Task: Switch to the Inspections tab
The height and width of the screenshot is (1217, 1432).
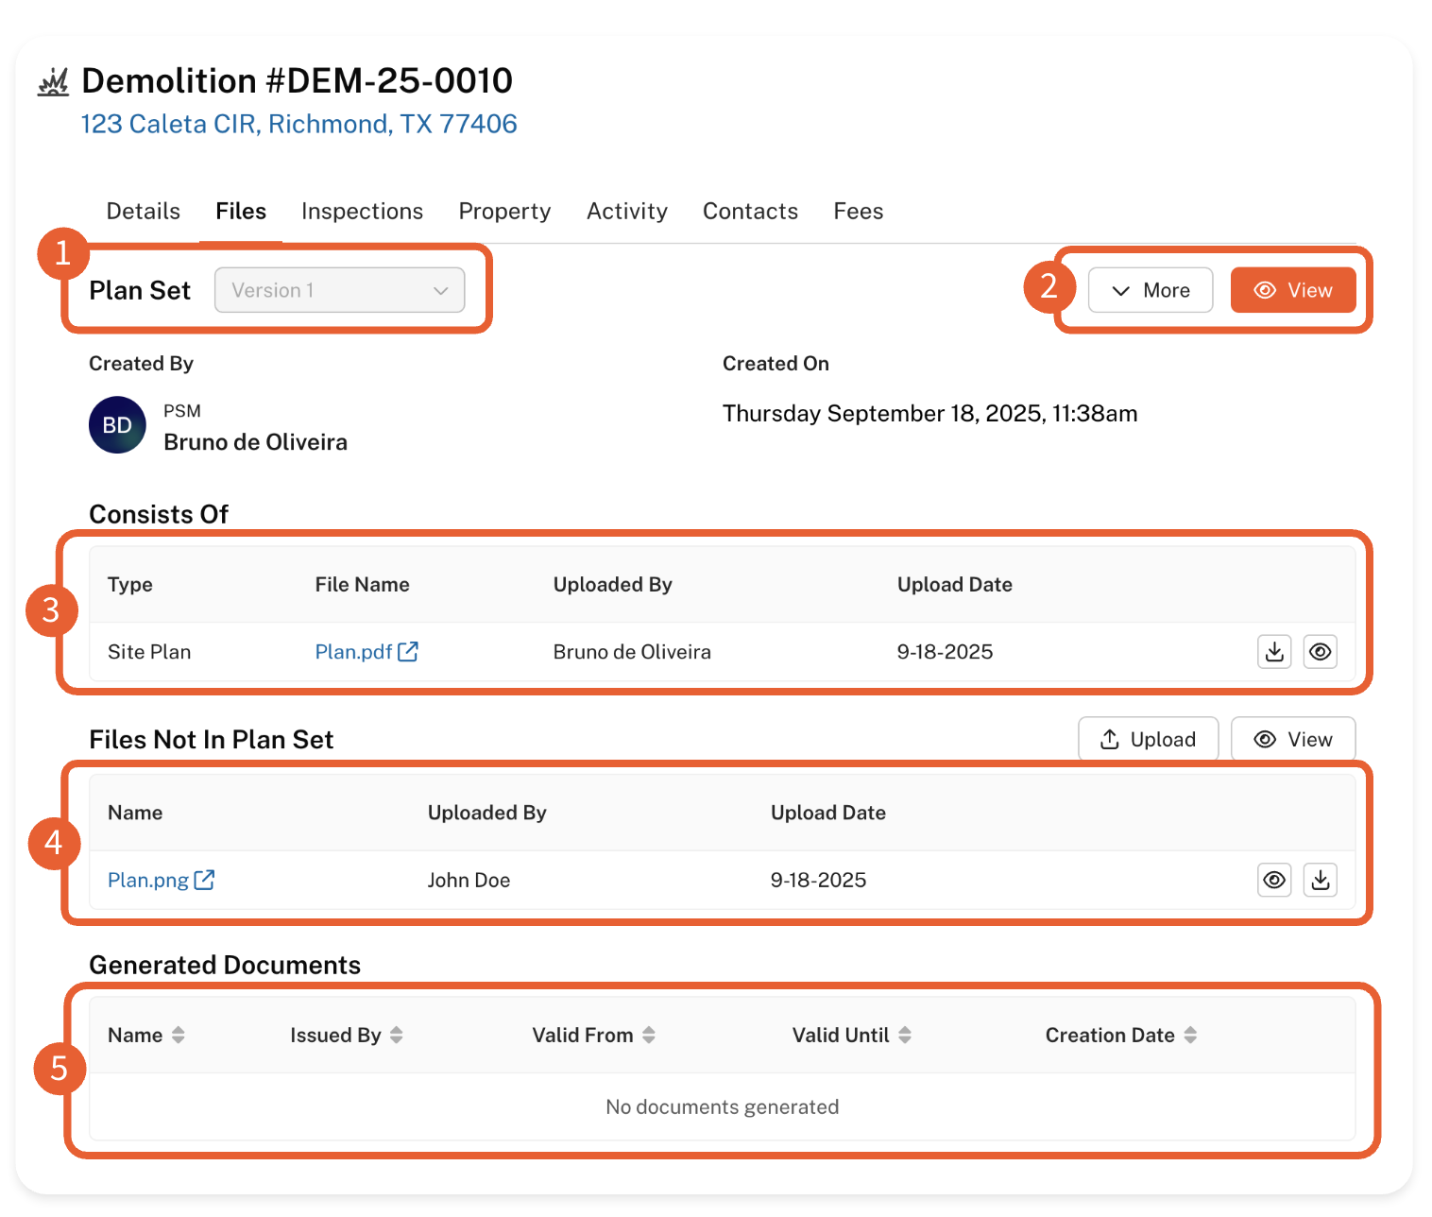Action: point(362,211)
